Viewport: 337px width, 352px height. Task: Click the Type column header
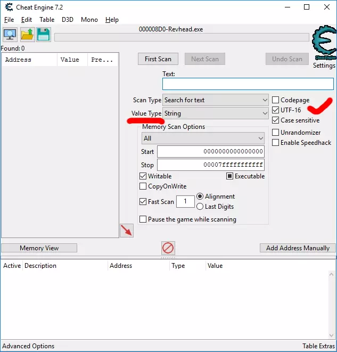(x=187, y=266)
